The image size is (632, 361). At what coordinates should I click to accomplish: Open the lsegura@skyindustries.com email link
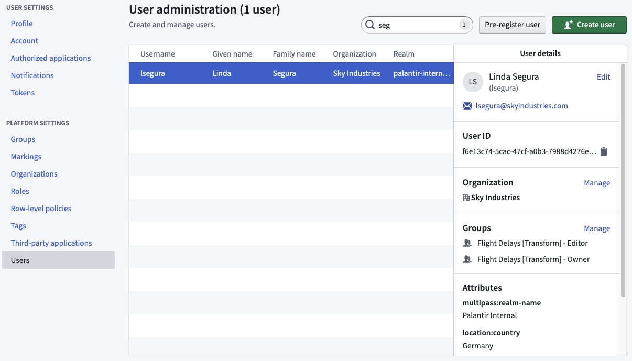coord(521,106)
